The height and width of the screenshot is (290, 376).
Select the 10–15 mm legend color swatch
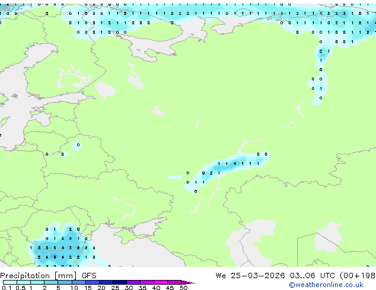[x=79, y=282]
